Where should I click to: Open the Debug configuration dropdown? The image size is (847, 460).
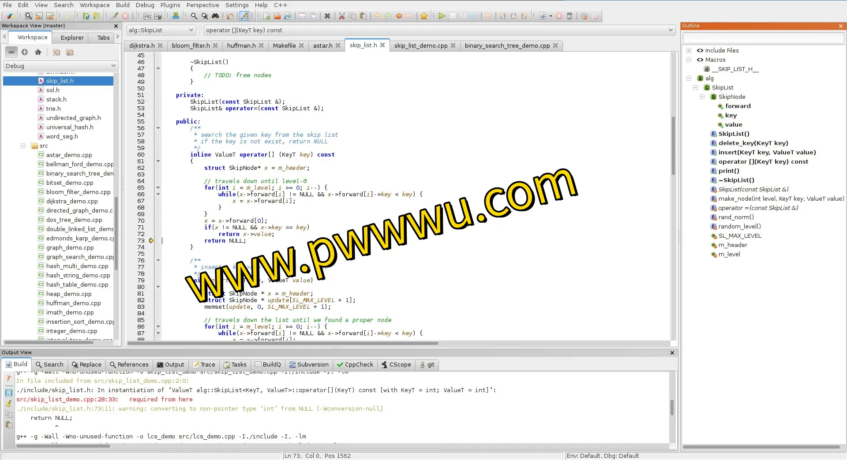click(x=61, y=66)
